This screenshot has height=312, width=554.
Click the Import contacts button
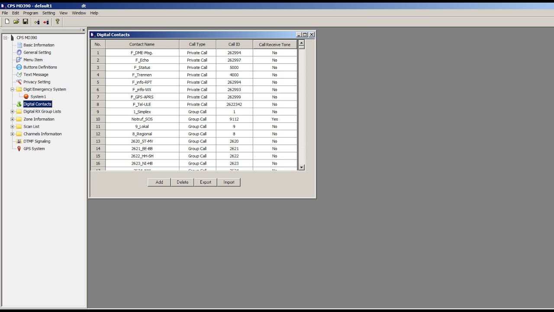pyautogui.click(x=229, y=182)
